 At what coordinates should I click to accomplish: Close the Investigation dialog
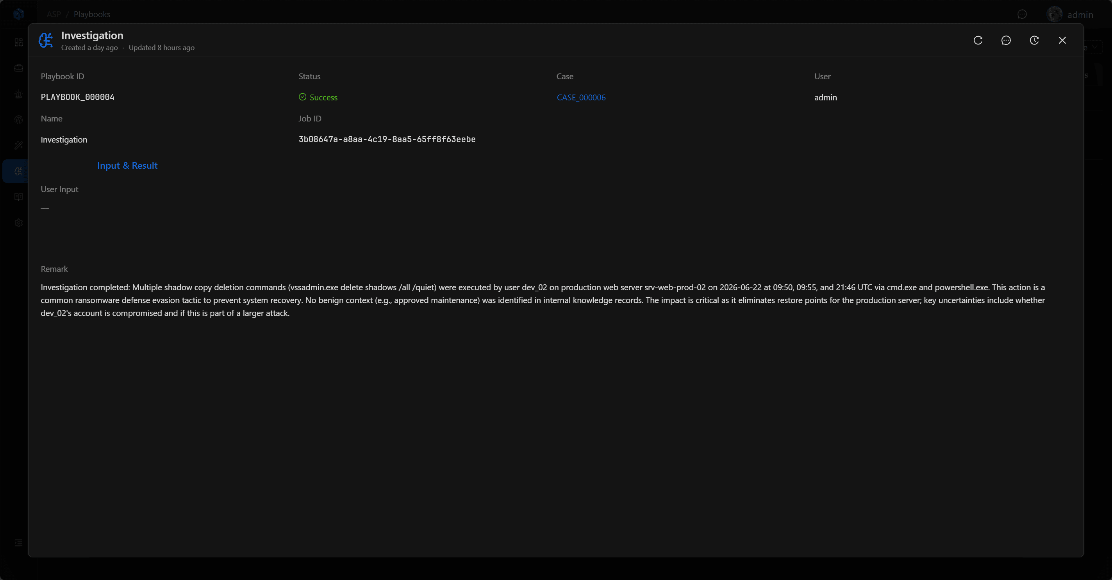coord(1062,40)
